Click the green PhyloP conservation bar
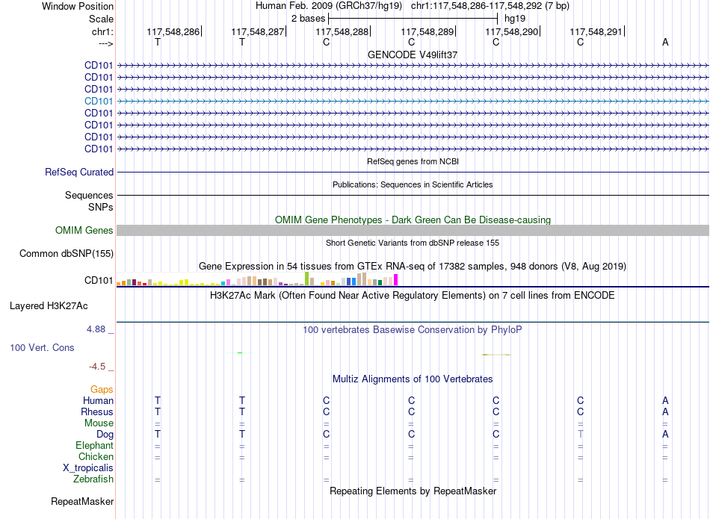Viewport: 710px width, 519px height. tap(240, 353)
